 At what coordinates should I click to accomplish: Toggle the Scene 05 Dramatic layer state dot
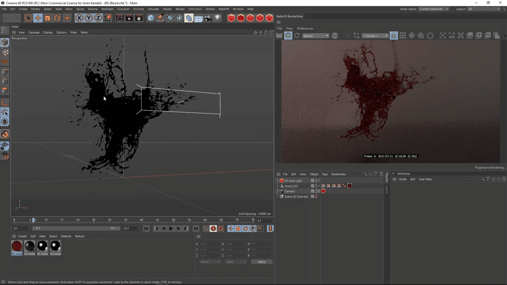point(316,196)
